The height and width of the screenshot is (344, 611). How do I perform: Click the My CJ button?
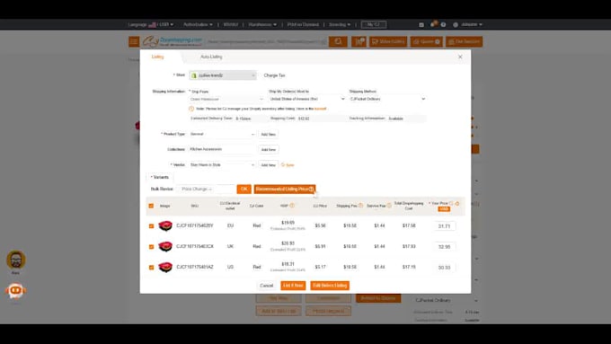pos(373,24)
